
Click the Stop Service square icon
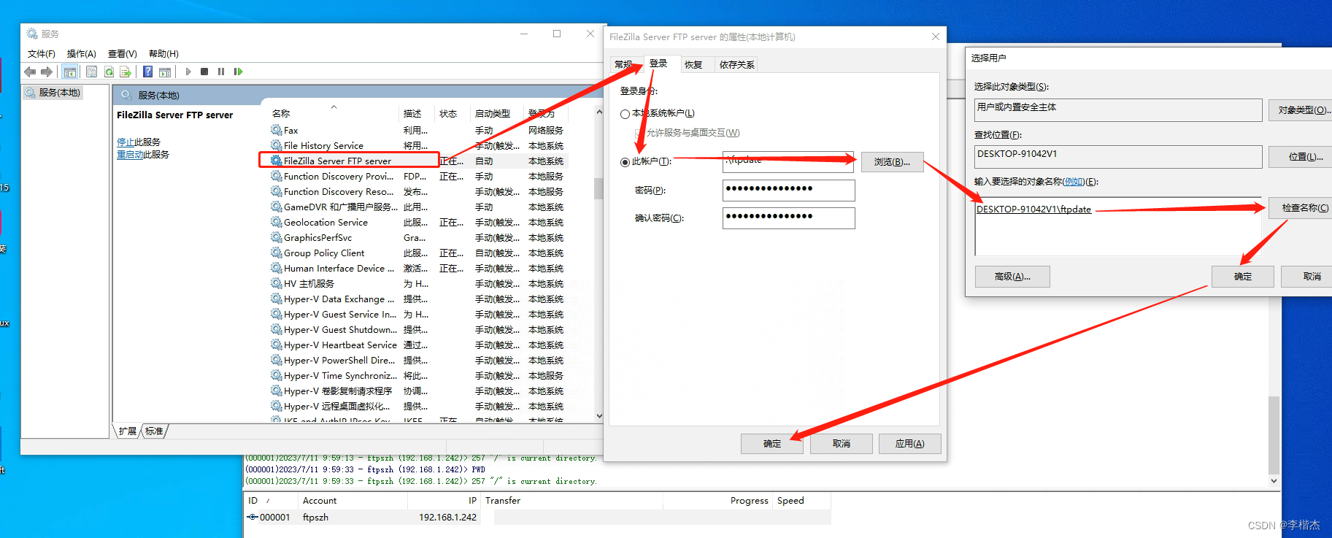pos(204,72)
